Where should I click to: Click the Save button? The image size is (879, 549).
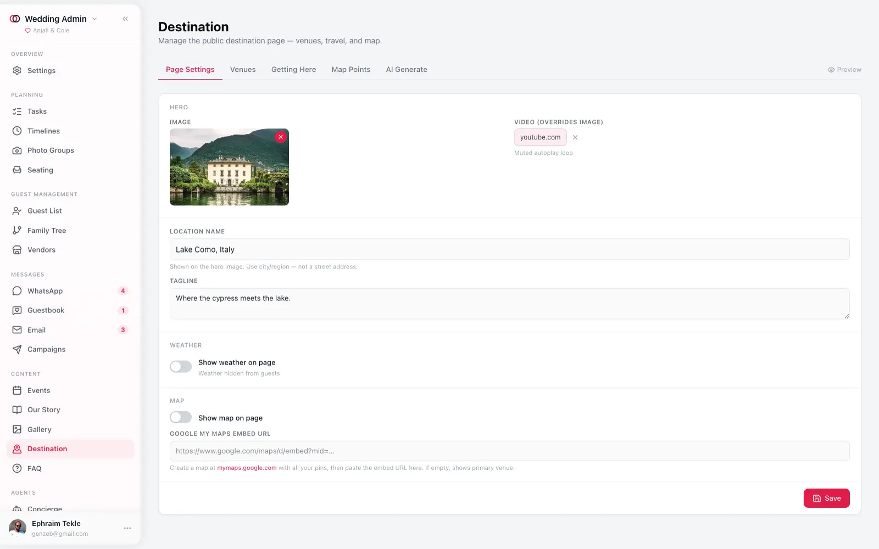[826, 498]
